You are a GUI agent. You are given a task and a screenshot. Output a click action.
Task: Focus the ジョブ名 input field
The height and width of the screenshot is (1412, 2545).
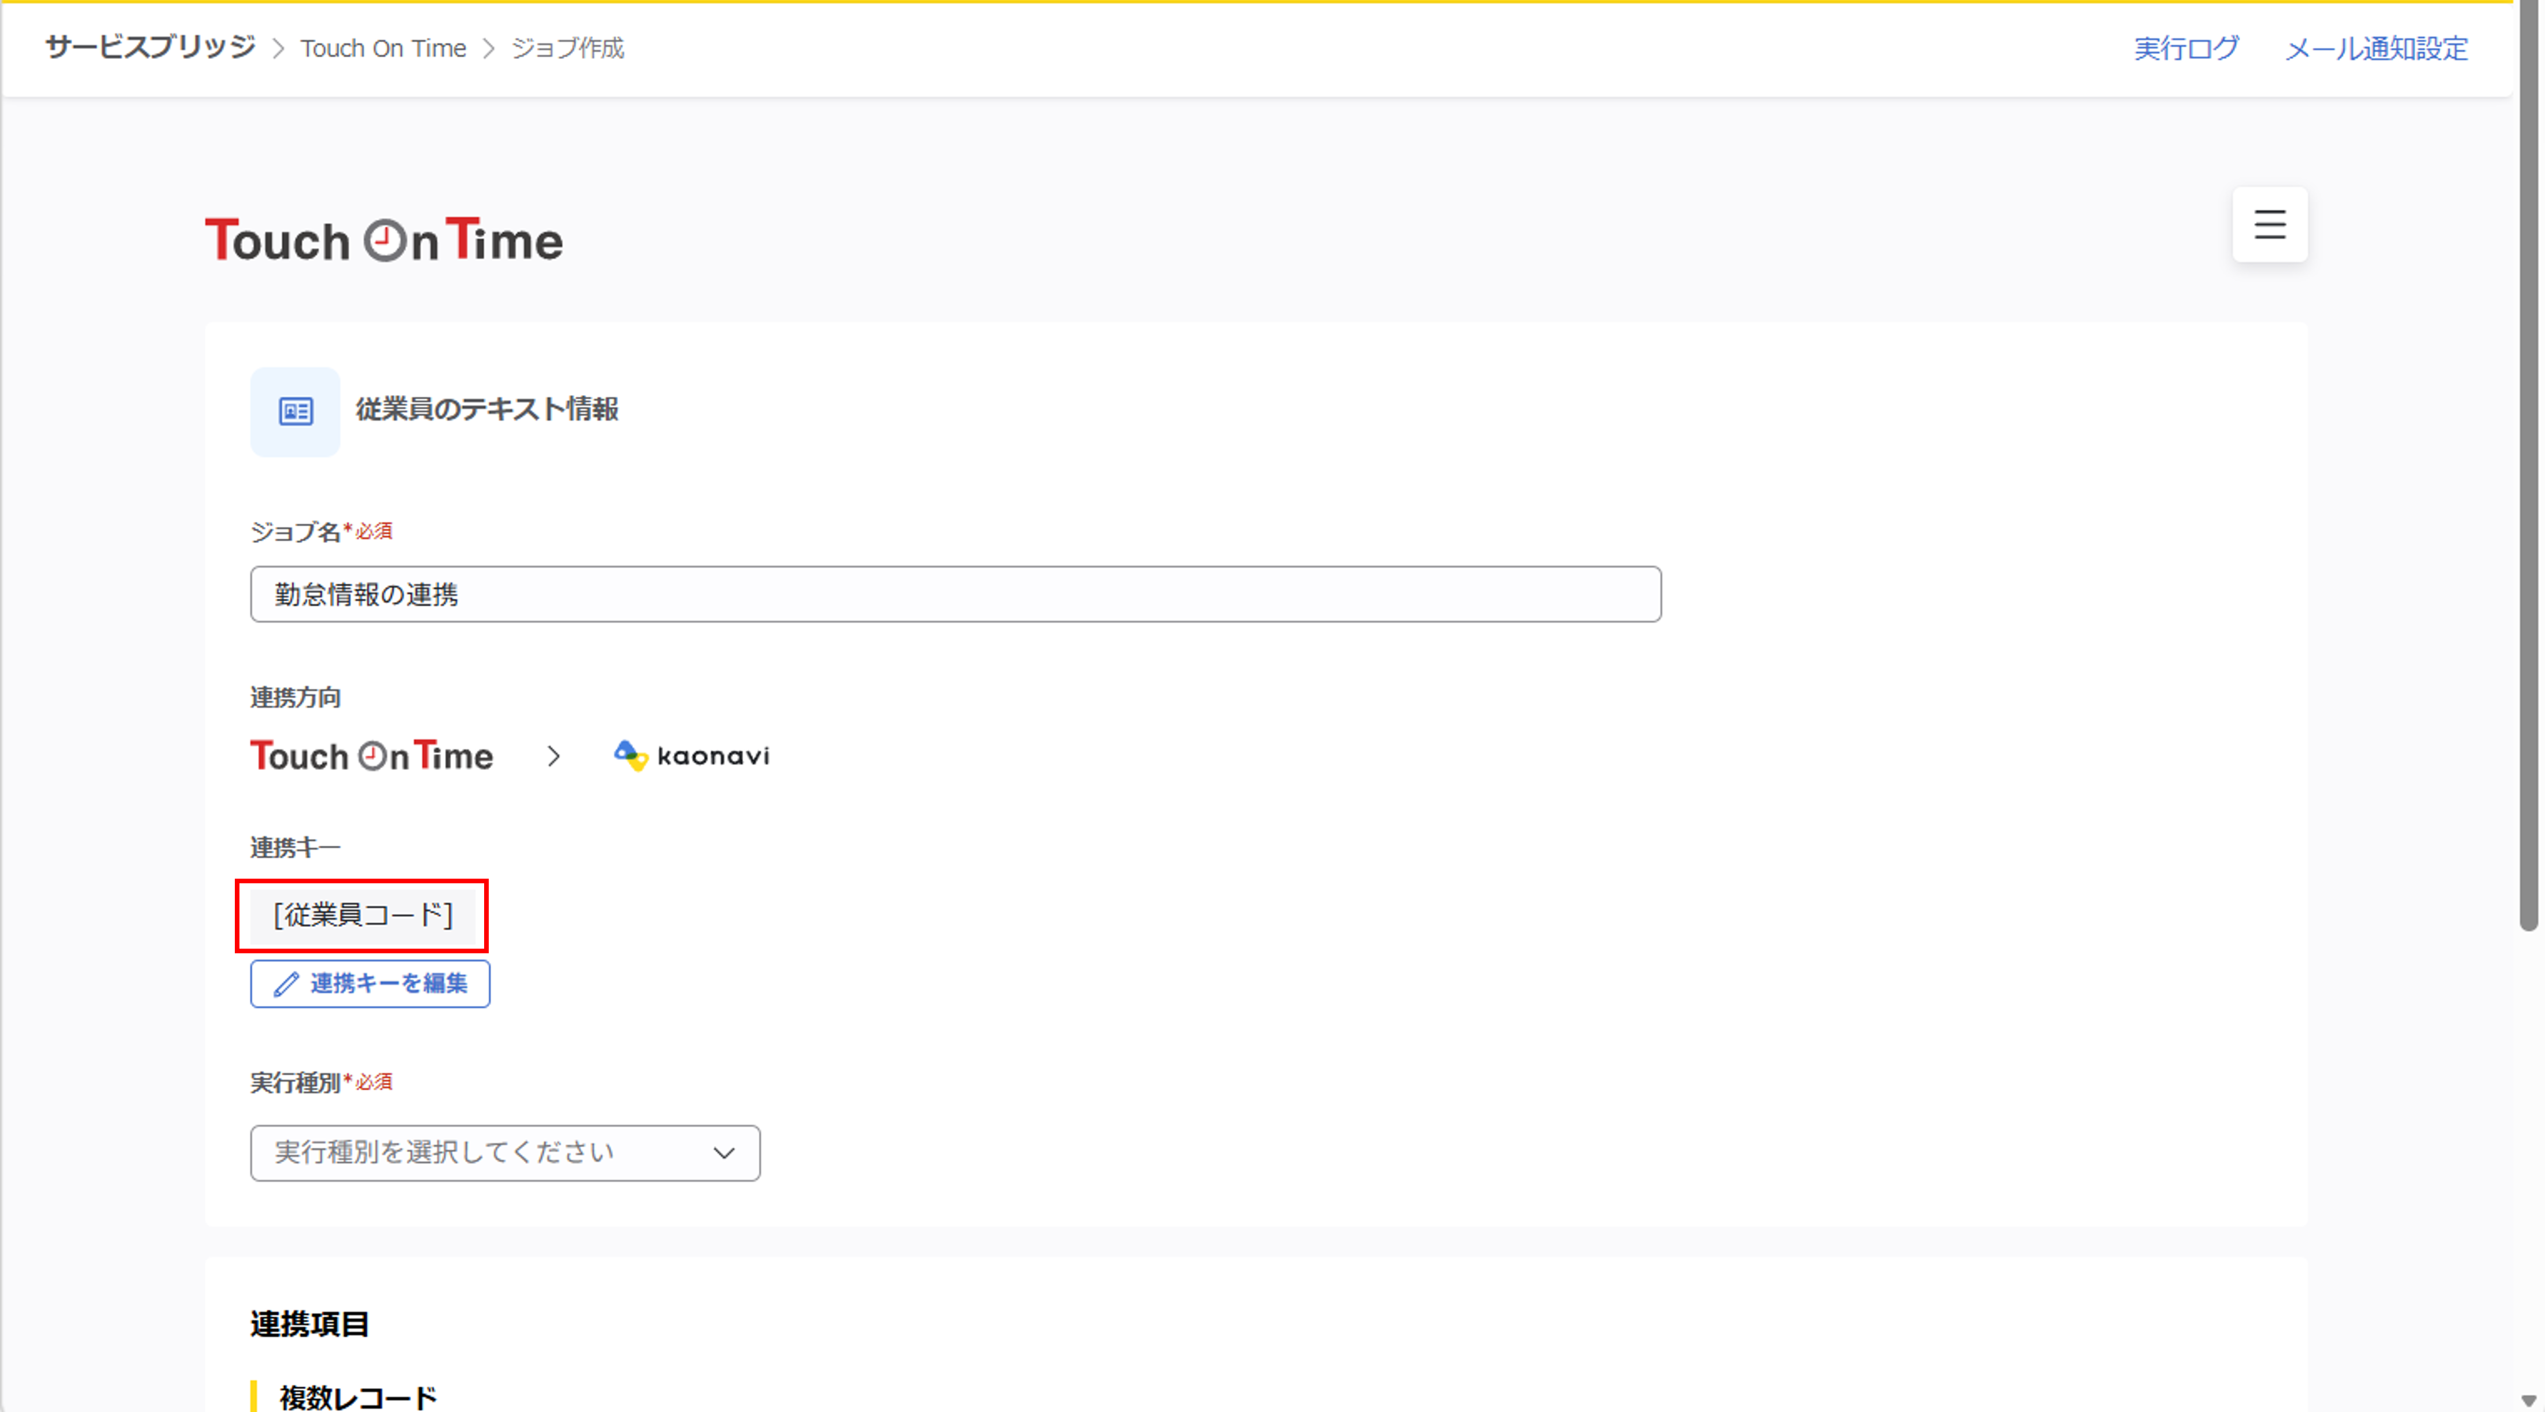[956, 594]
